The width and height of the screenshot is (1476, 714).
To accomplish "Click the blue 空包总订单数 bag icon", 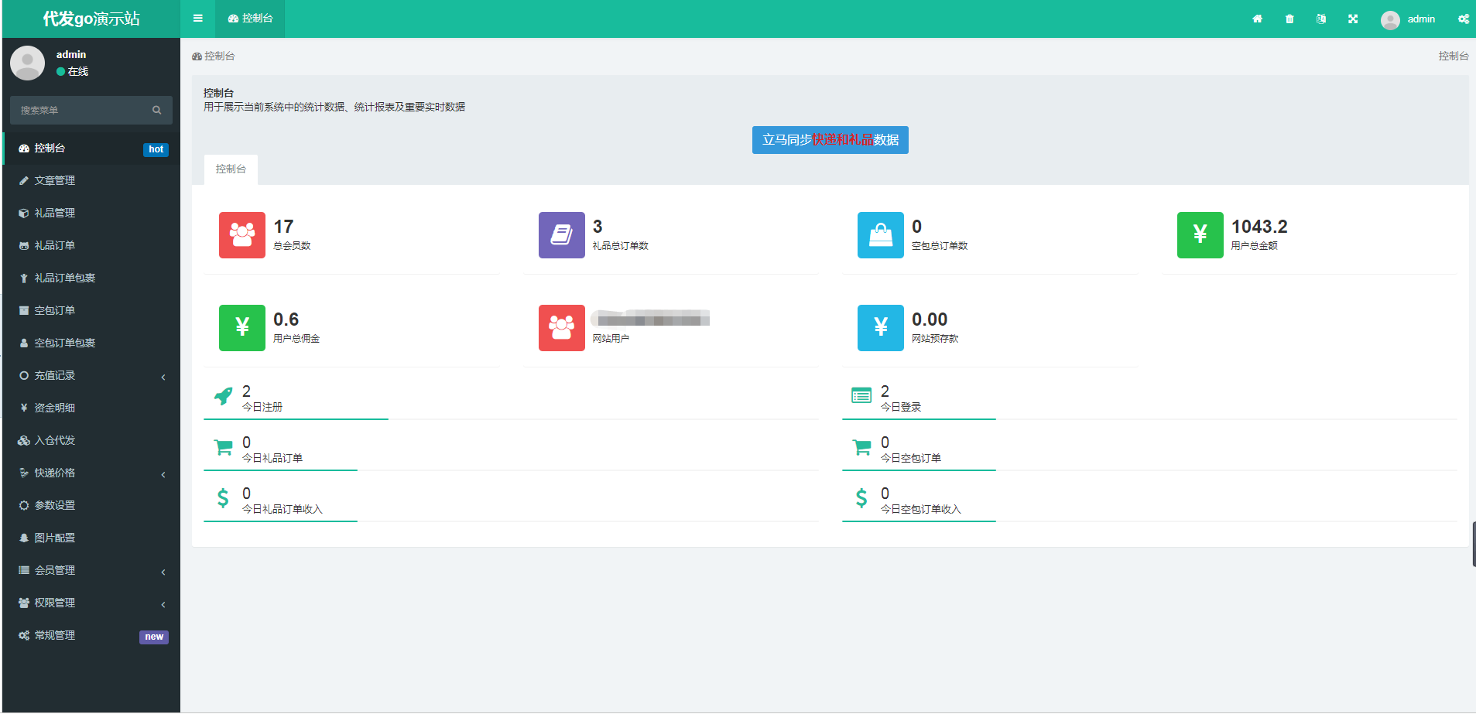I will (881, 235).
